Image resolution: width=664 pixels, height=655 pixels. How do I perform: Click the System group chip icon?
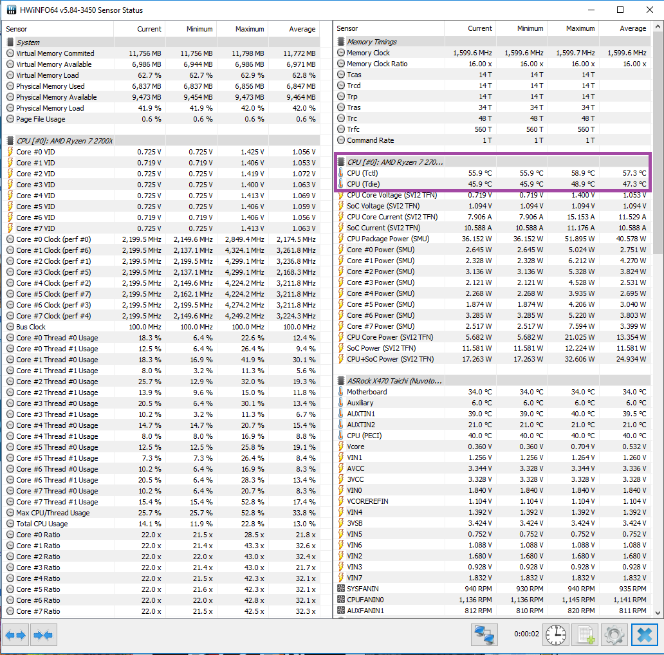pyautogui.click(x=10, y=42)
